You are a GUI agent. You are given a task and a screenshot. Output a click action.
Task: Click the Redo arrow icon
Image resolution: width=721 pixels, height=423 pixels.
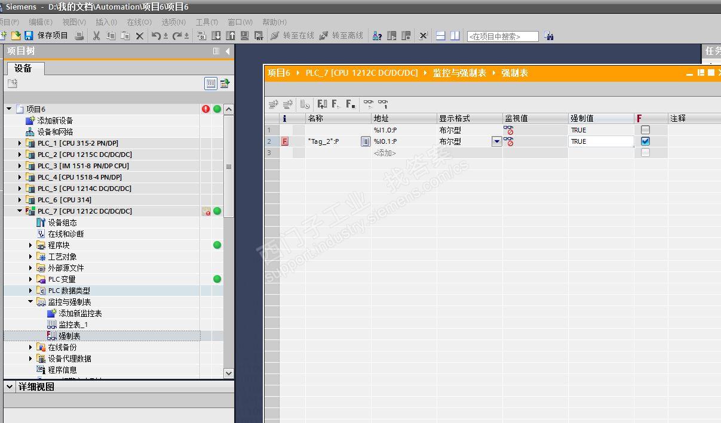click(x=178, y=36)
